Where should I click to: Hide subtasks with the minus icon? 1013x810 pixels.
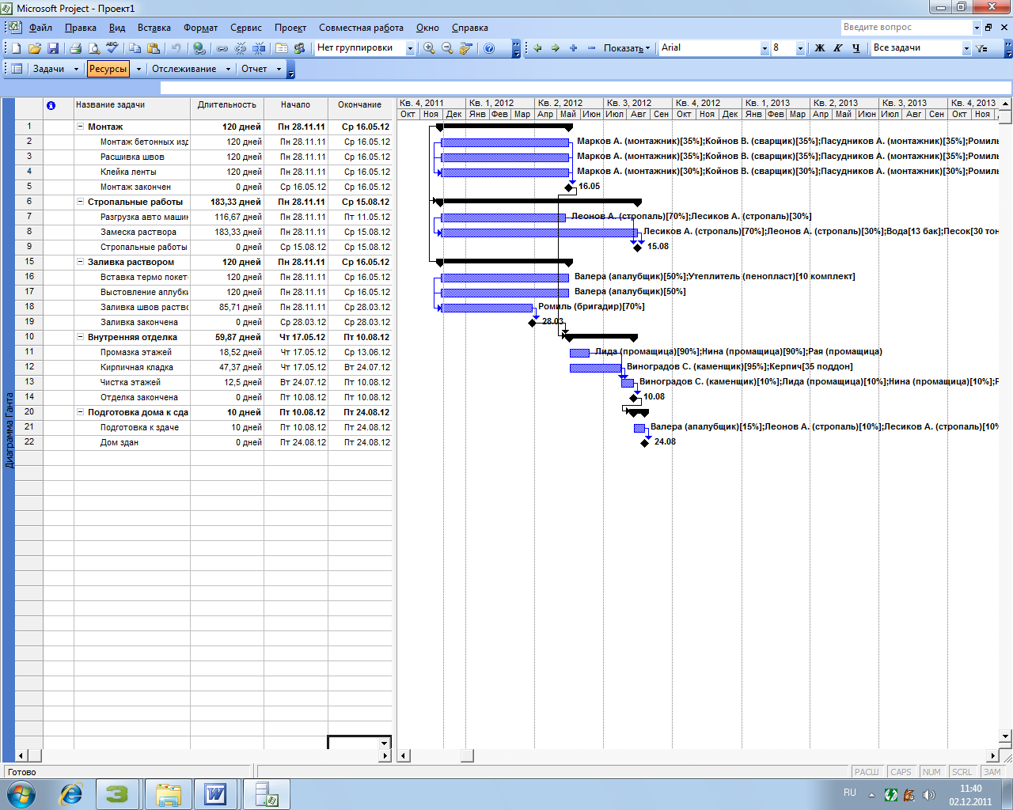(x=591, y=48)
